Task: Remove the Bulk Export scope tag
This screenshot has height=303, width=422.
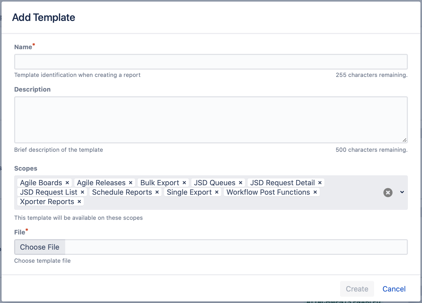Action: click(x=184, y=183)
